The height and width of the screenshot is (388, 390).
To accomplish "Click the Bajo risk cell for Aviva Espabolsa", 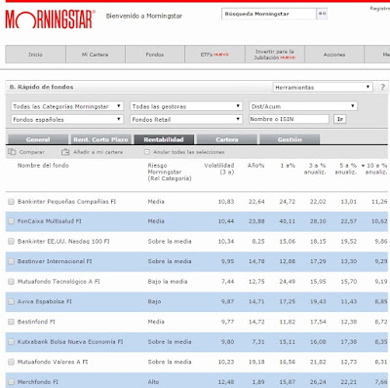I will point(154,301).
